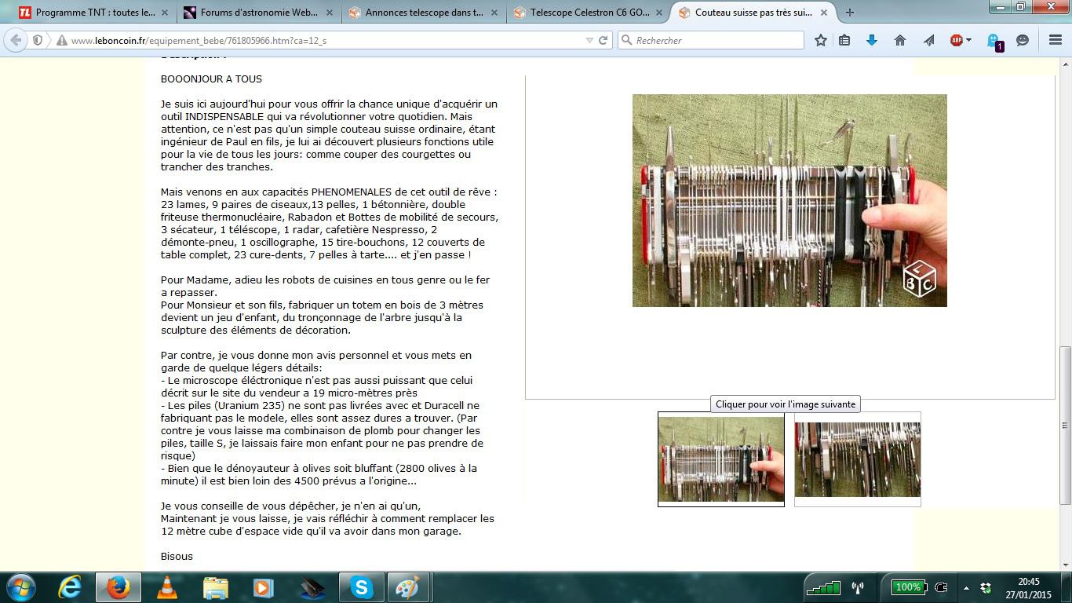Open the Adblock Plus dropdown arrow
The image size is (1072, 603).
coord(968,40)
